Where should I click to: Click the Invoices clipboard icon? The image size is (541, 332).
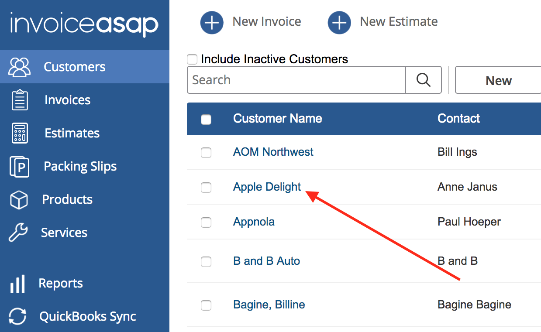20,100
